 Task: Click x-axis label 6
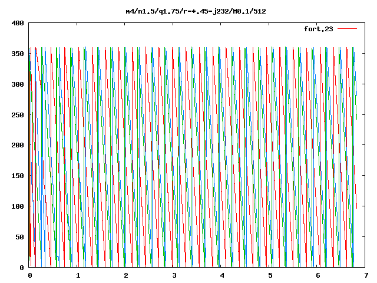[x=318, y=275]
